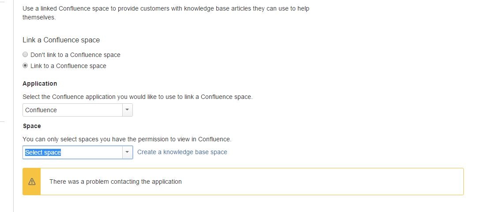
Task: Click the "Don't link to a Confluence space" label text
Action: tap(75, 55)
